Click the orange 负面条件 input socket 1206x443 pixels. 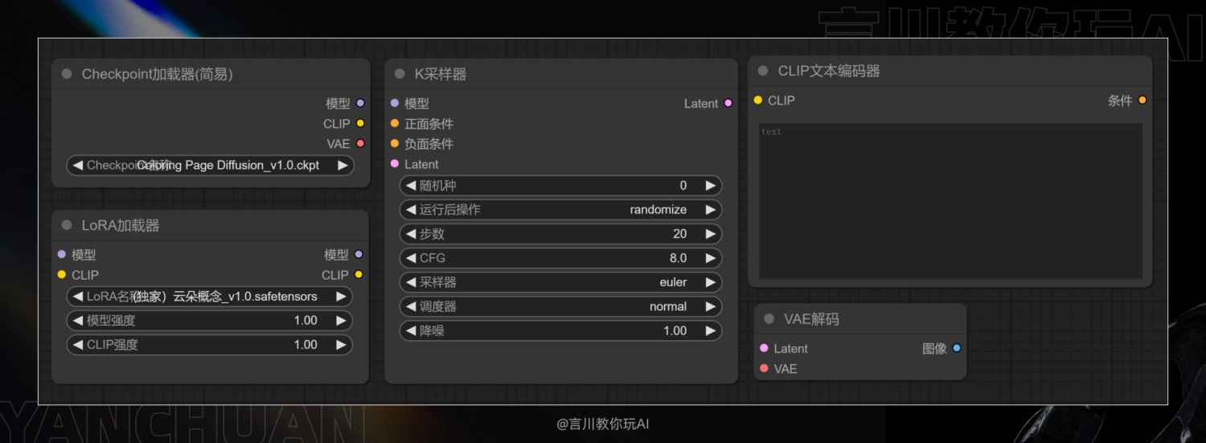click(x=395, y=143)
